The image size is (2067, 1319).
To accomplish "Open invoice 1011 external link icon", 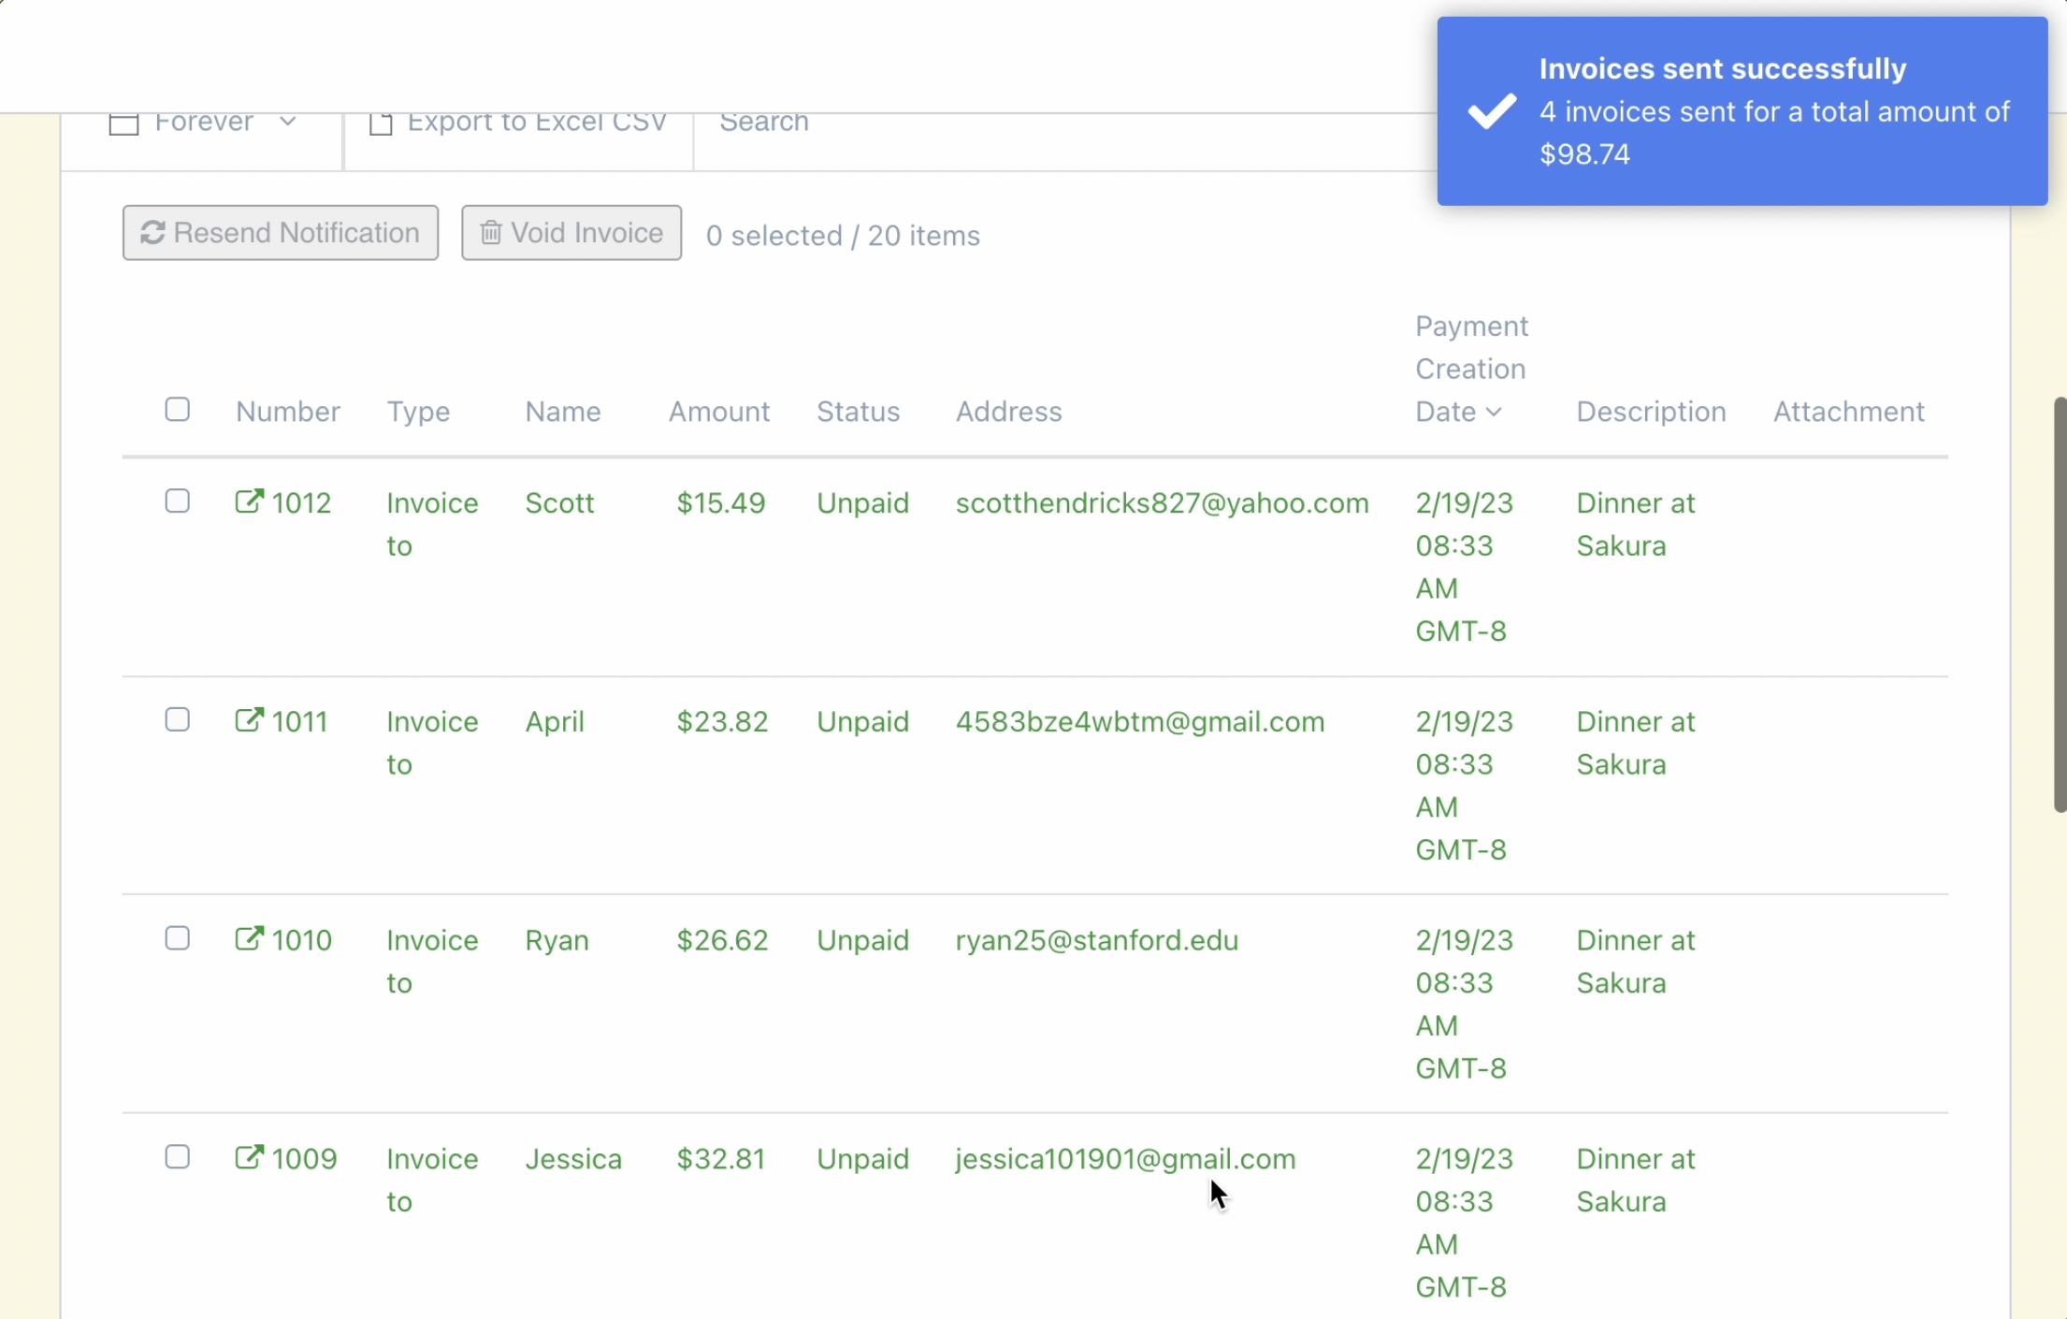I will pos(248,720).
